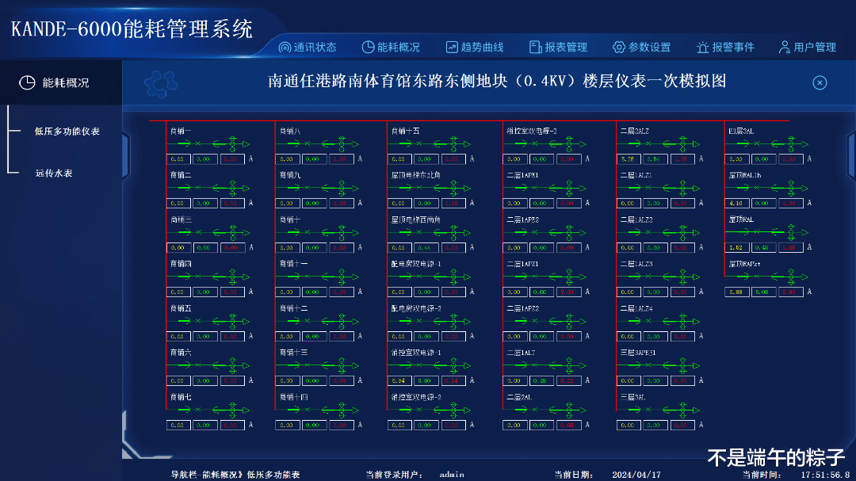This screenshot has height=481, width=856.
Task: Click the breaker symbol on 二层1ALT feeder
Action: click(x=536, y=366)
